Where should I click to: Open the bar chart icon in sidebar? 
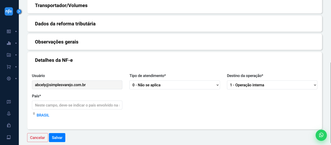coord(9,43)
